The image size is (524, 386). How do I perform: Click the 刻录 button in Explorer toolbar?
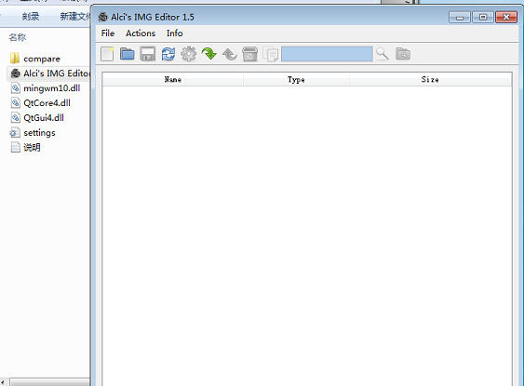31,17
